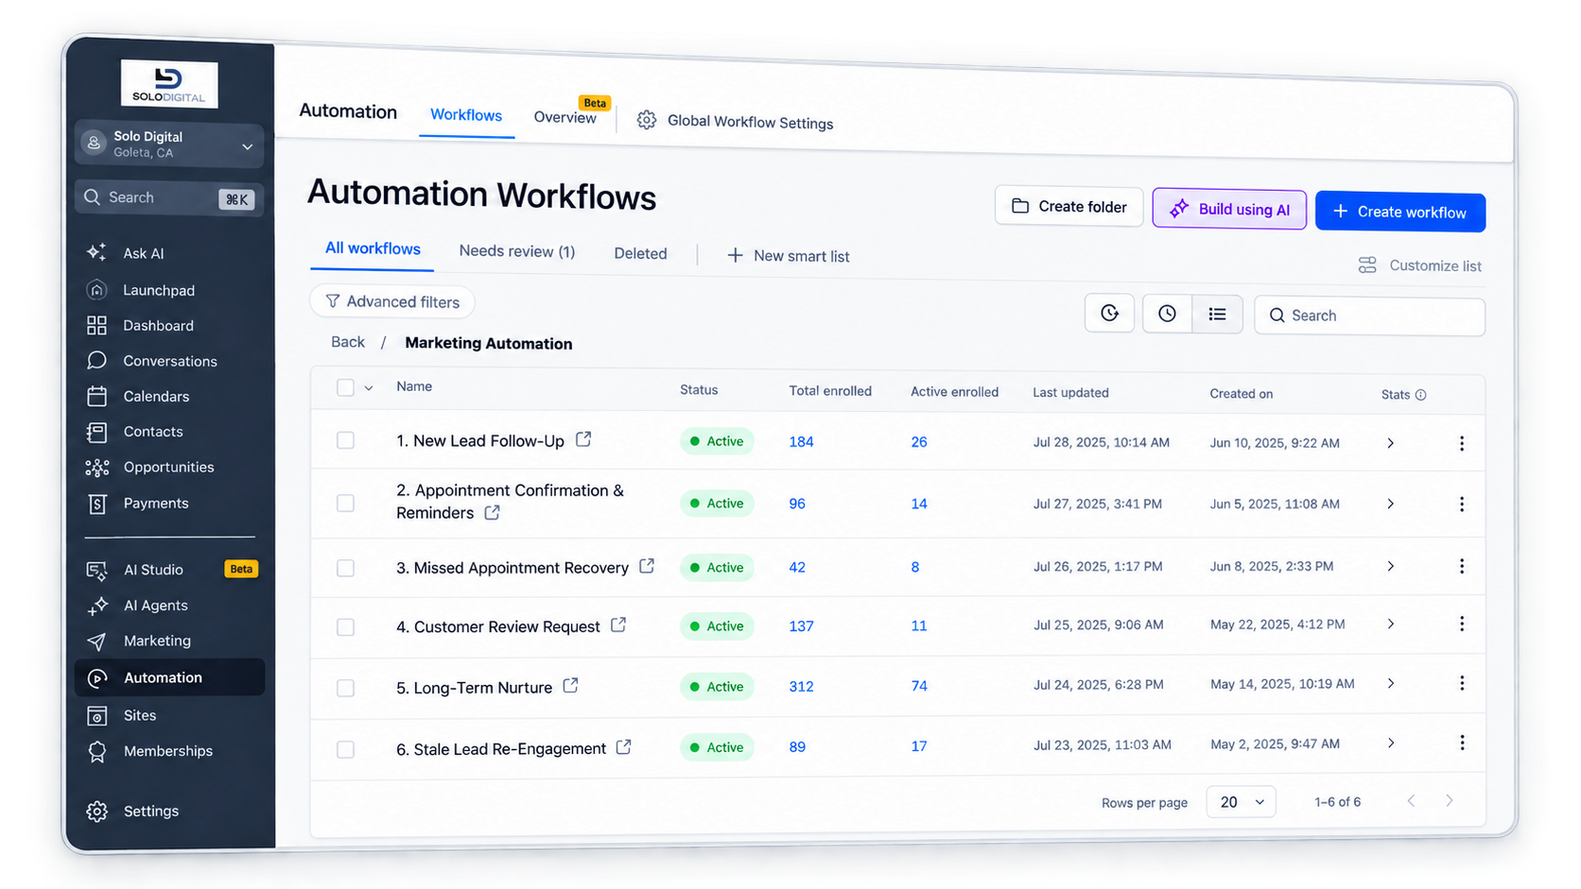The image size is (1581, 889).
Task: Switch to the Overview tab
Action: point(565,117)
